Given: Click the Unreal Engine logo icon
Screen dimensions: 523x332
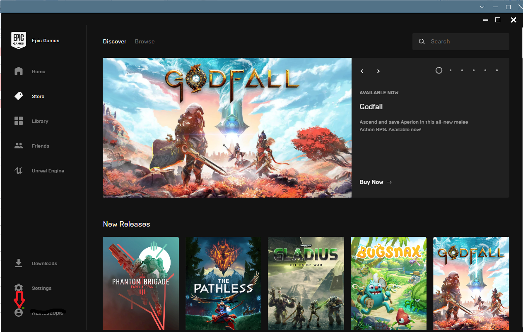Looking at the screenshot, I should pyautogui.click(x=19, y=170).
